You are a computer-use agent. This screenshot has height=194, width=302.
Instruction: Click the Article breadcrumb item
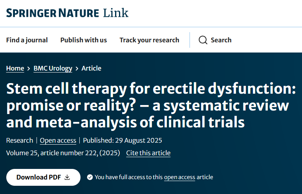[92, 68]
